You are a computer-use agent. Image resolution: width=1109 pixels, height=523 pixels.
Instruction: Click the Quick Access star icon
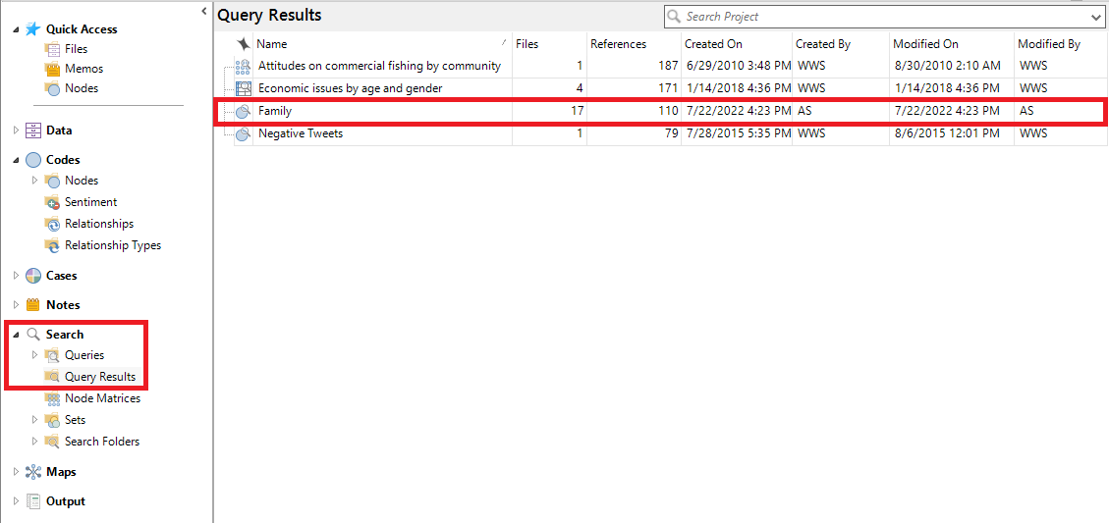point(33,29)
